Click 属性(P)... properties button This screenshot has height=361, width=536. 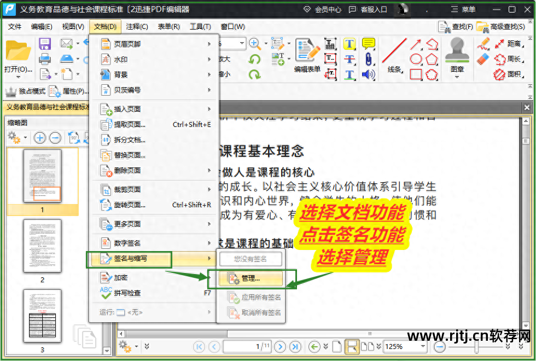(69, 91)
